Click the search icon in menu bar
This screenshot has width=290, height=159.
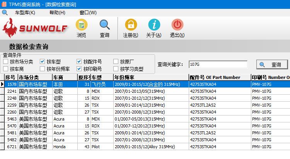pyautogui.click(x=5, y=12)
